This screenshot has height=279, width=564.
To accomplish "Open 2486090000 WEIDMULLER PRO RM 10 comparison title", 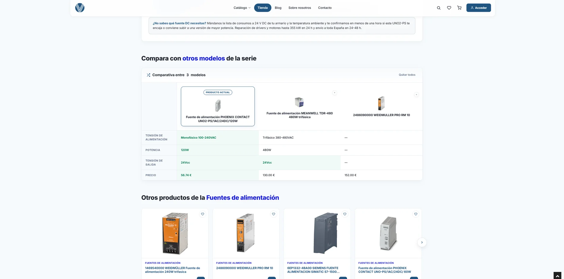I will [381, 115].
